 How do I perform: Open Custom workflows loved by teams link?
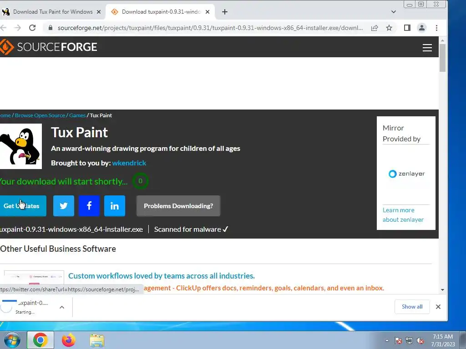click(162, 276)
